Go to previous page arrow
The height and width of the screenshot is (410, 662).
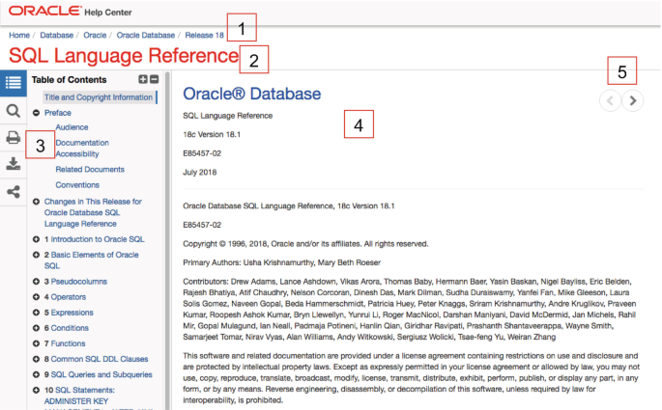coord(610,99)
